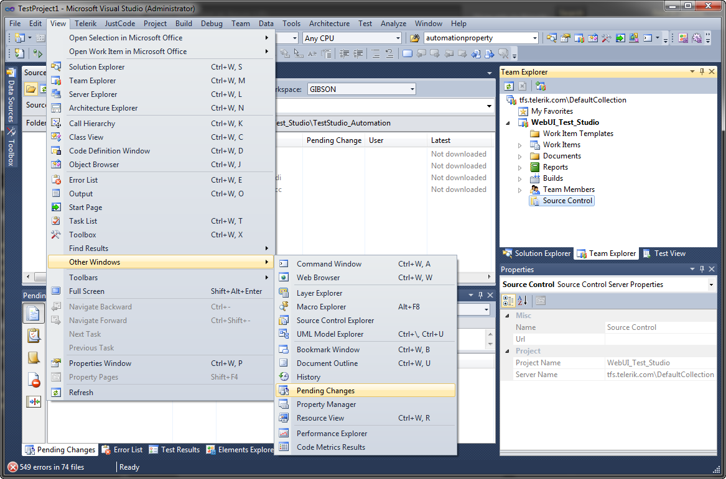Open the Telerik menu in menu bar
726x479 pixels.
85,24
